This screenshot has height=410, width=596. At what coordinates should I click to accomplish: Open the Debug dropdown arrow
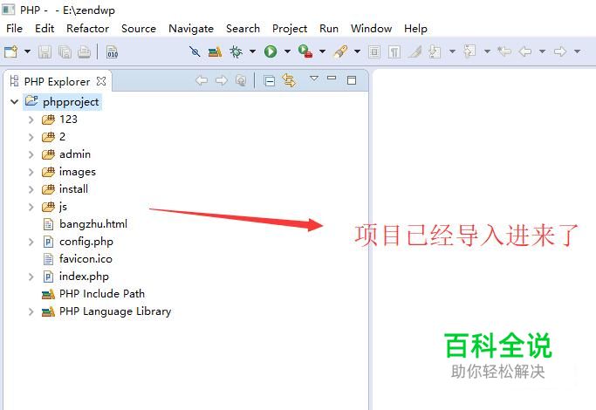click(x=252, y=51)
